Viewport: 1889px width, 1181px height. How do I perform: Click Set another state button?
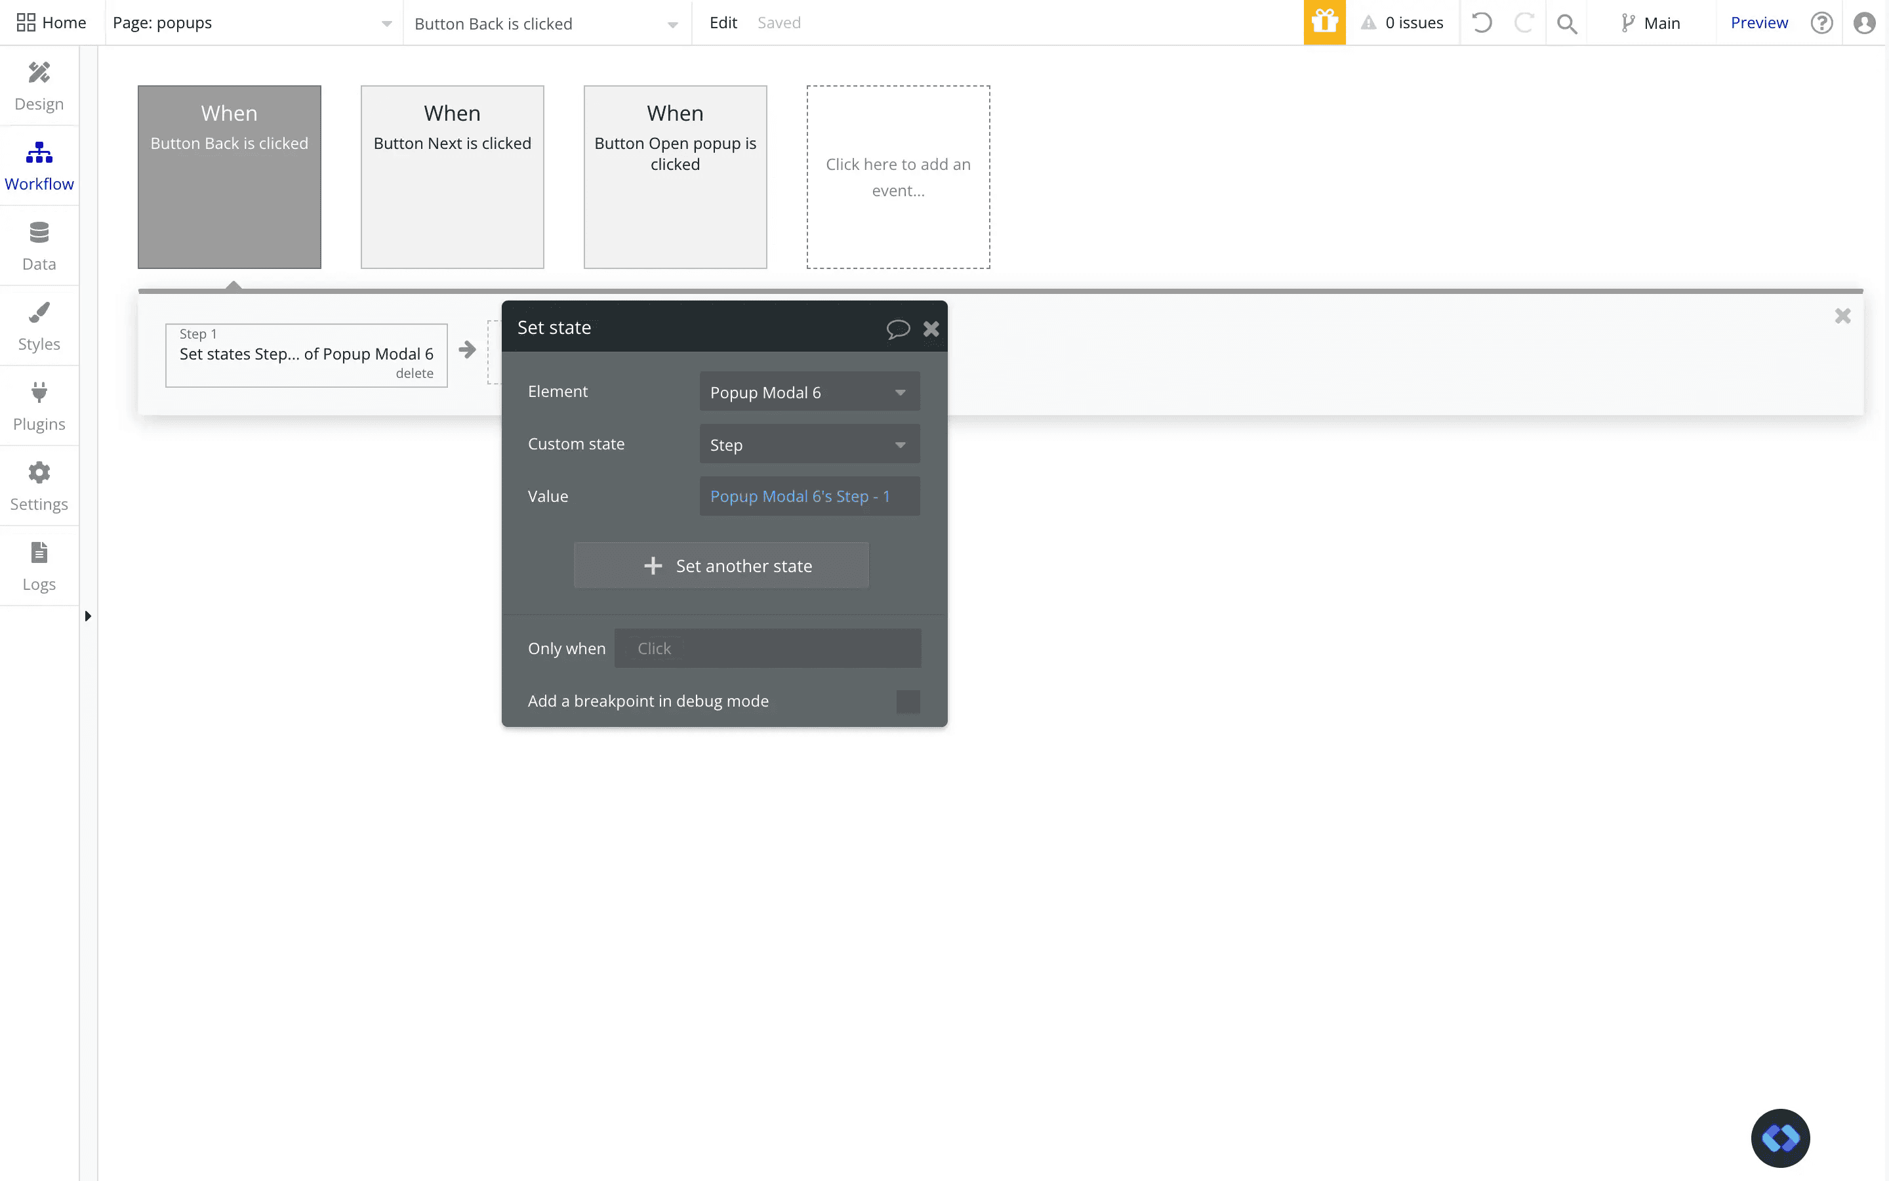(720, 566)
